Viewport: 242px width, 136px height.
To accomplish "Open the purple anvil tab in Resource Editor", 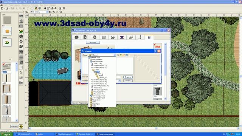I will coord(122,37).
